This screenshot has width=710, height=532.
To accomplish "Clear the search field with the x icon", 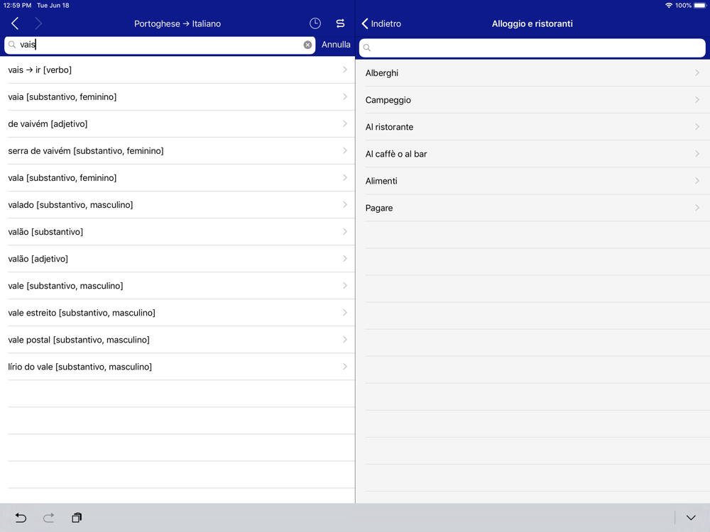I will coord(307,45).
